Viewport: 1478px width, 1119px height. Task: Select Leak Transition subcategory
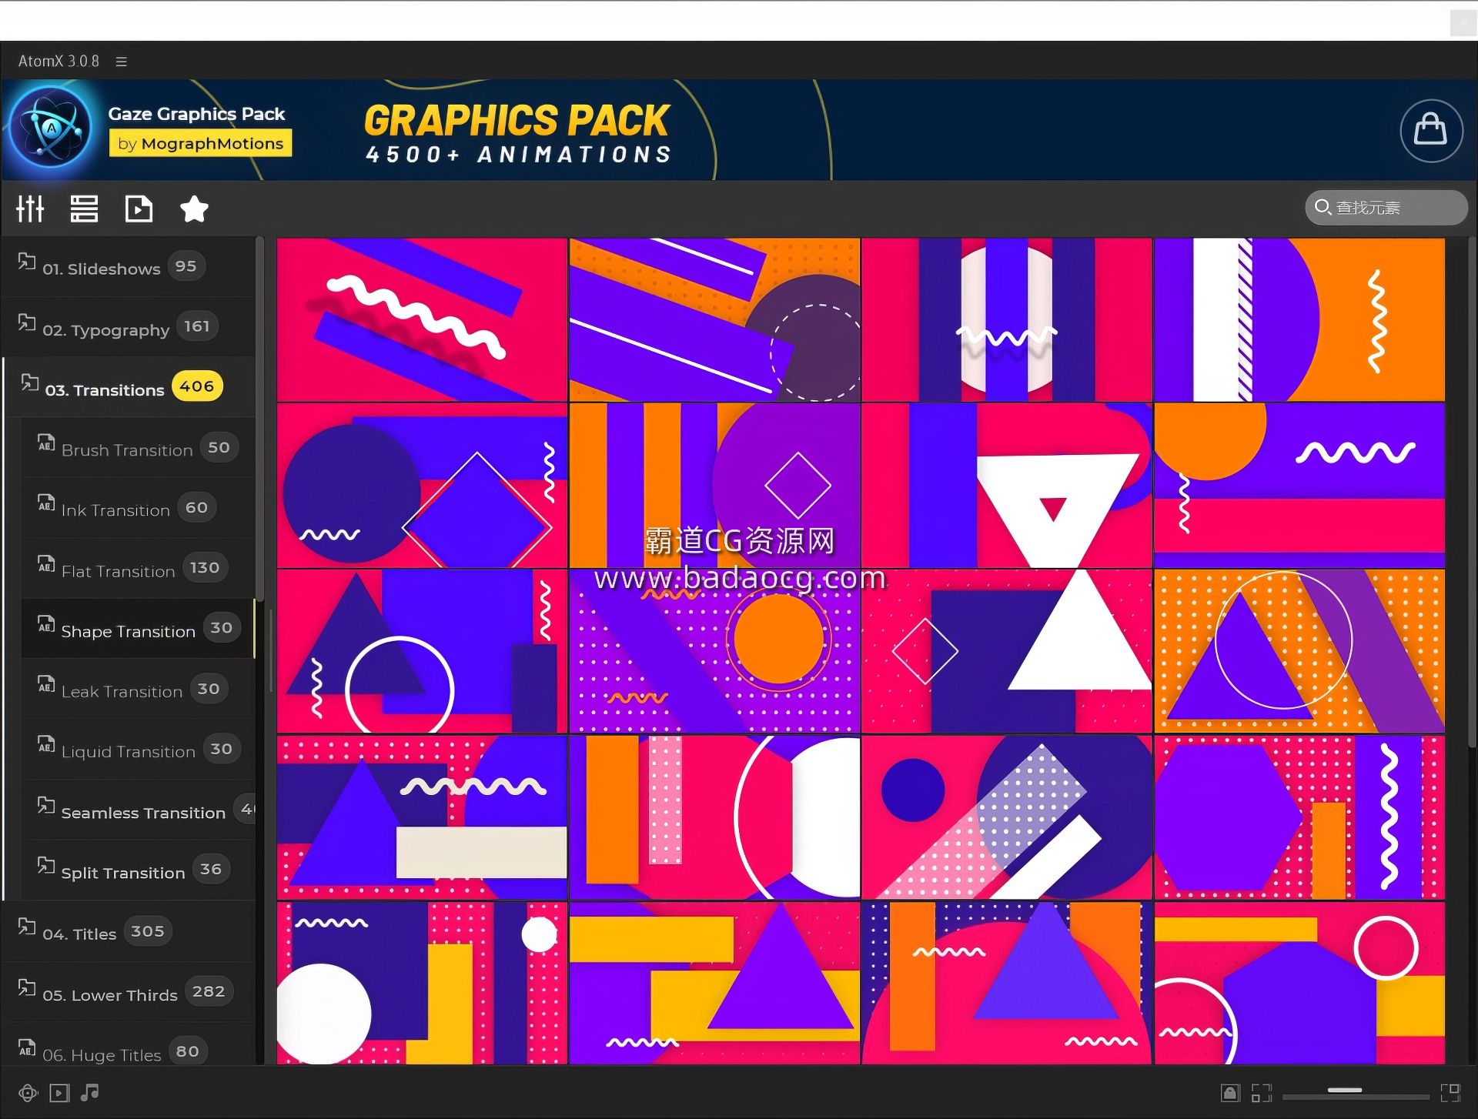(138, 690)
